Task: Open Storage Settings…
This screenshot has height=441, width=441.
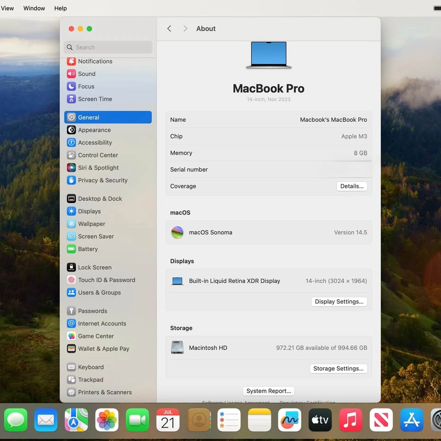Action: [339, 368]
